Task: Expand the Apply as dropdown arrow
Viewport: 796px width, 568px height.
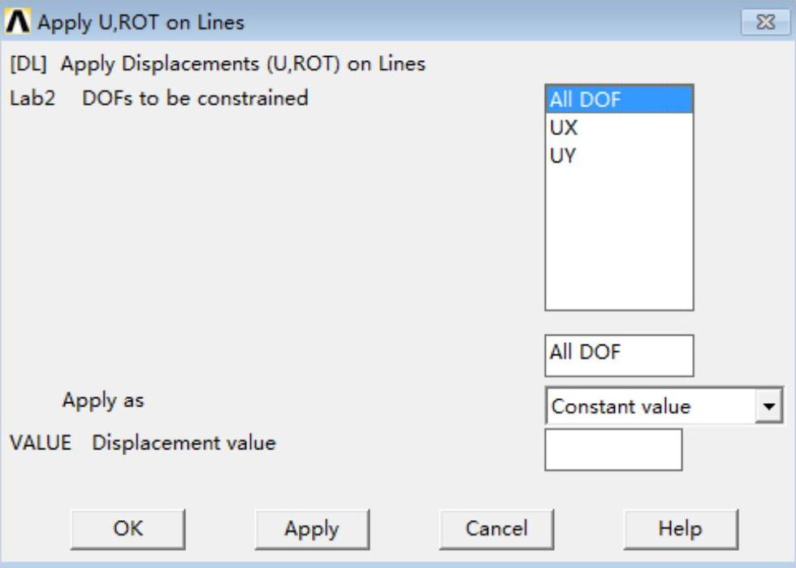Action: coord(768,406)
